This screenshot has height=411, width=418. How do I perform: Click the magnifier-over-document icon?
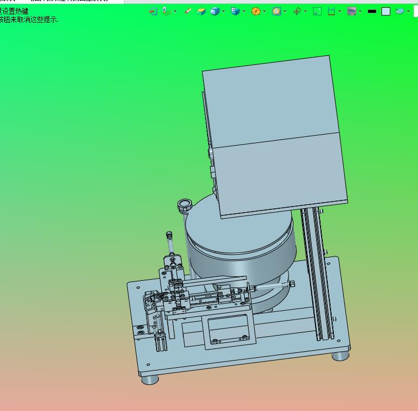277,12
